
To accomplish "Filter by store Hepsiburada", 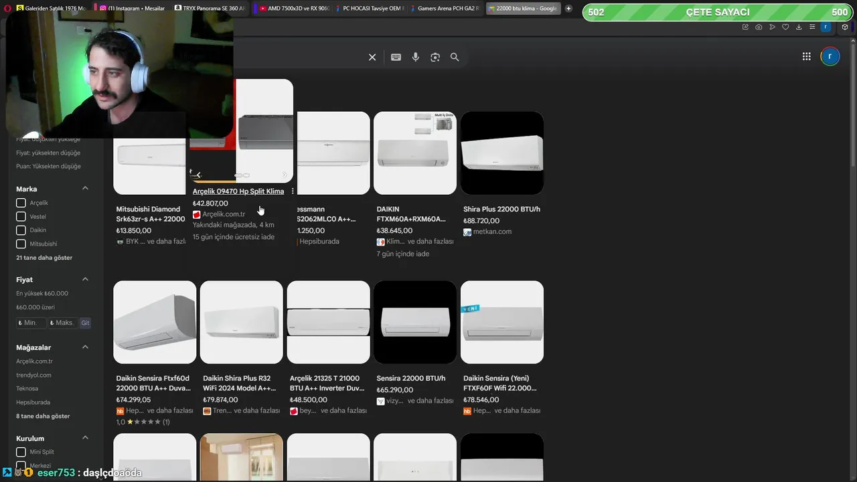I will (x=33, y=402).
